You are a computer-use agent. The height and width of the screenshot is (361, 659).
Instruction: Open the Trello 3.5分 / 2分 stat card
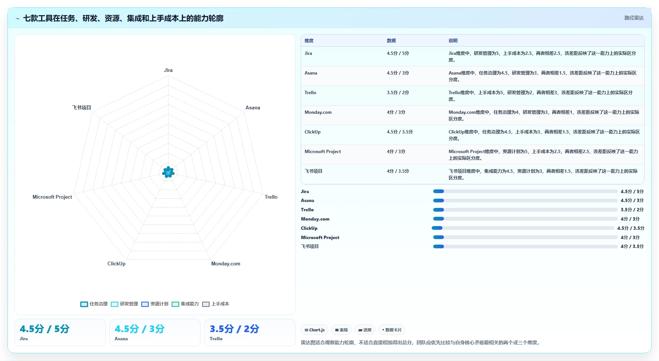[x=250, y=332]
